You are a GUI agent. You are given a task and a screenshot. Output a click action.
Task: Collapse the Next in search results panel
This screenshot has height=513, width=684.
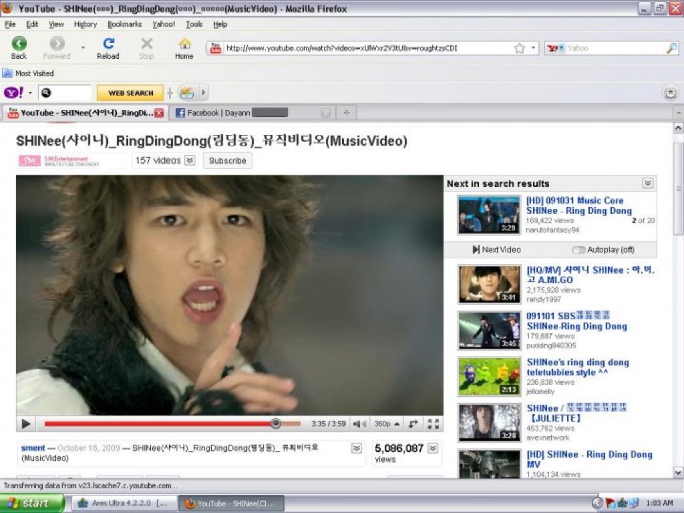click(x=647, y=183)
